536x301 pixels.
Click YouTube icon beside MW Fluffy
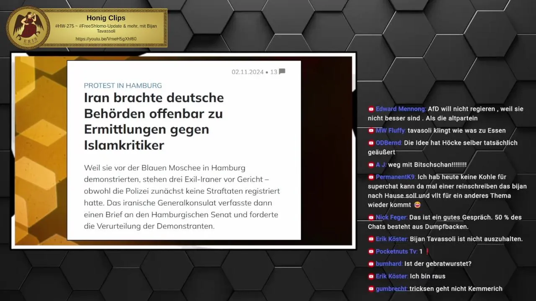click(371, 131)
